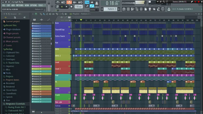Click plus button next to Pattern 3
203x114 pixels.
(119, 9)
